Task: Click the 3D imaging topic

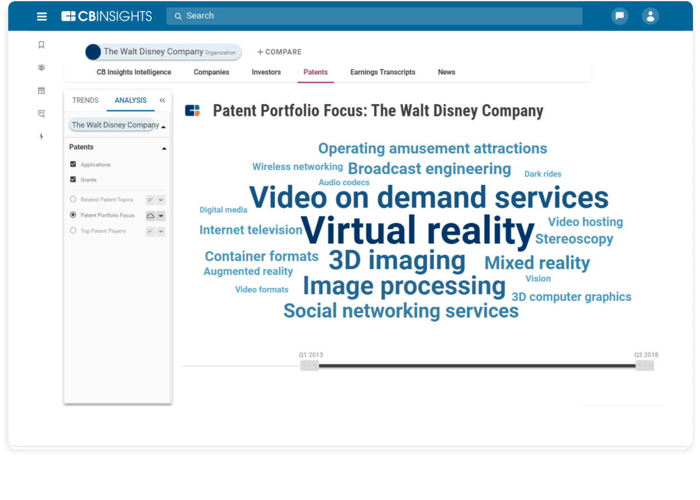Action: 397,260
